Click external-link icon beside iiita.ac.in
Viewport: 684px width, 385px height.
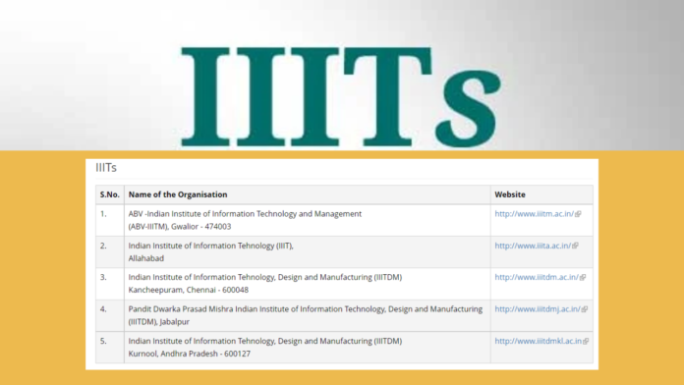(x=575, y=246)
